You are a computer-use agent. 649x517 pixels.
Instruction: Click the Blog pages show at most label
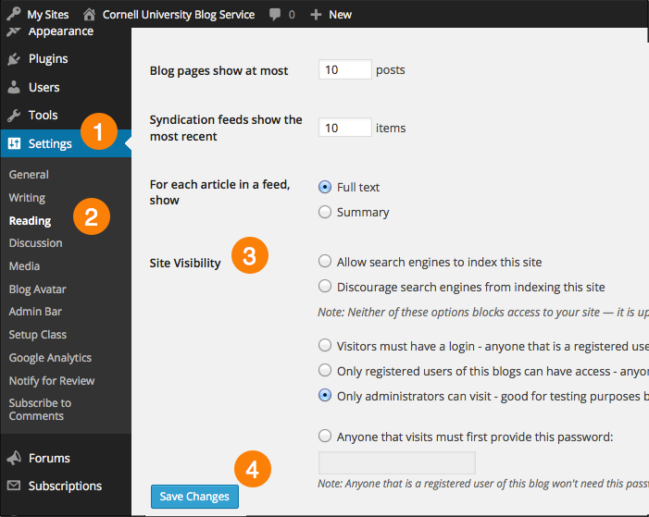218,71
